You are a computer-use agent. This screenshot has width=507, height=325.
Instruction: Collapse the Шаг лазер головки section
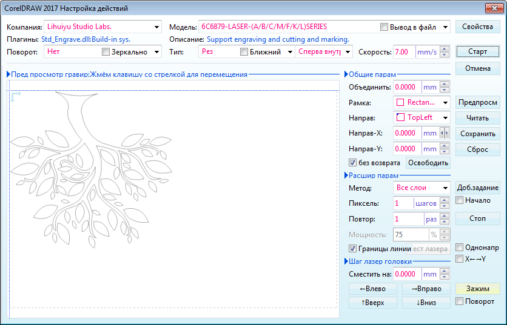346,261
